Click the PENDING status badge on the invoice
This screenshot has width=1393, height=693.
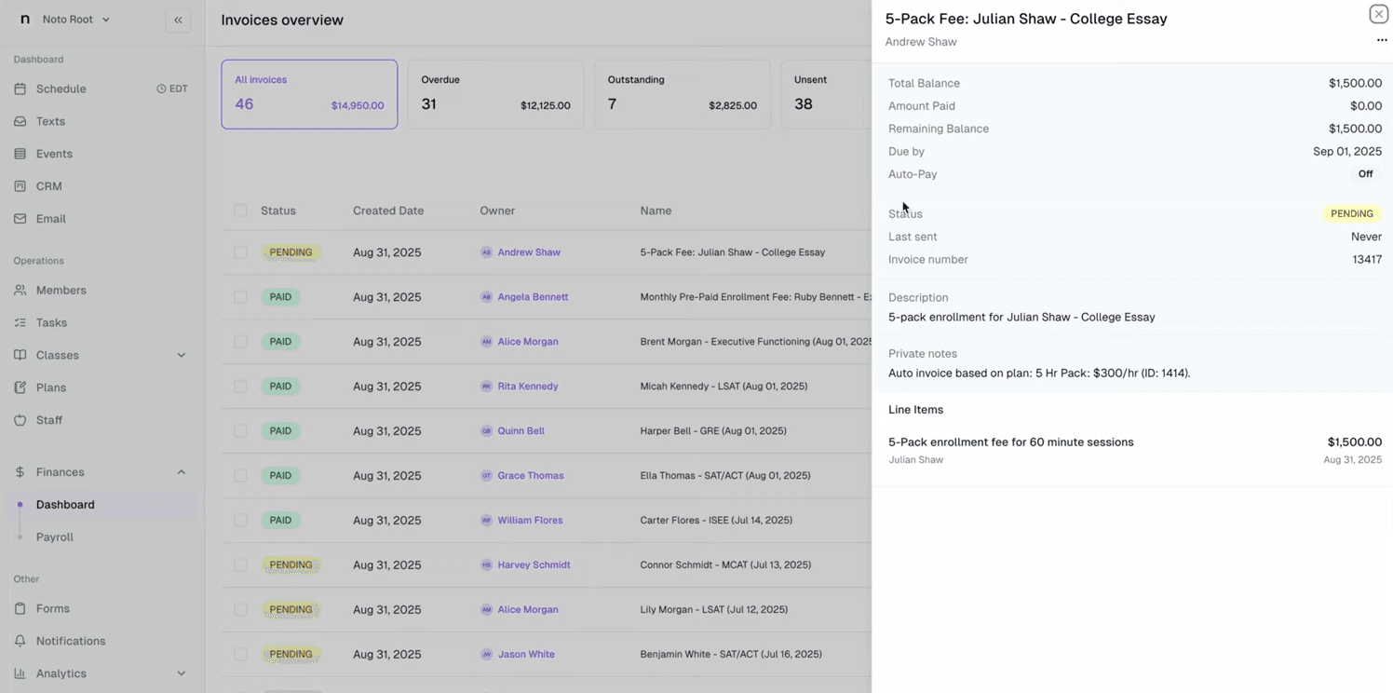click(x=1351, y=213)
